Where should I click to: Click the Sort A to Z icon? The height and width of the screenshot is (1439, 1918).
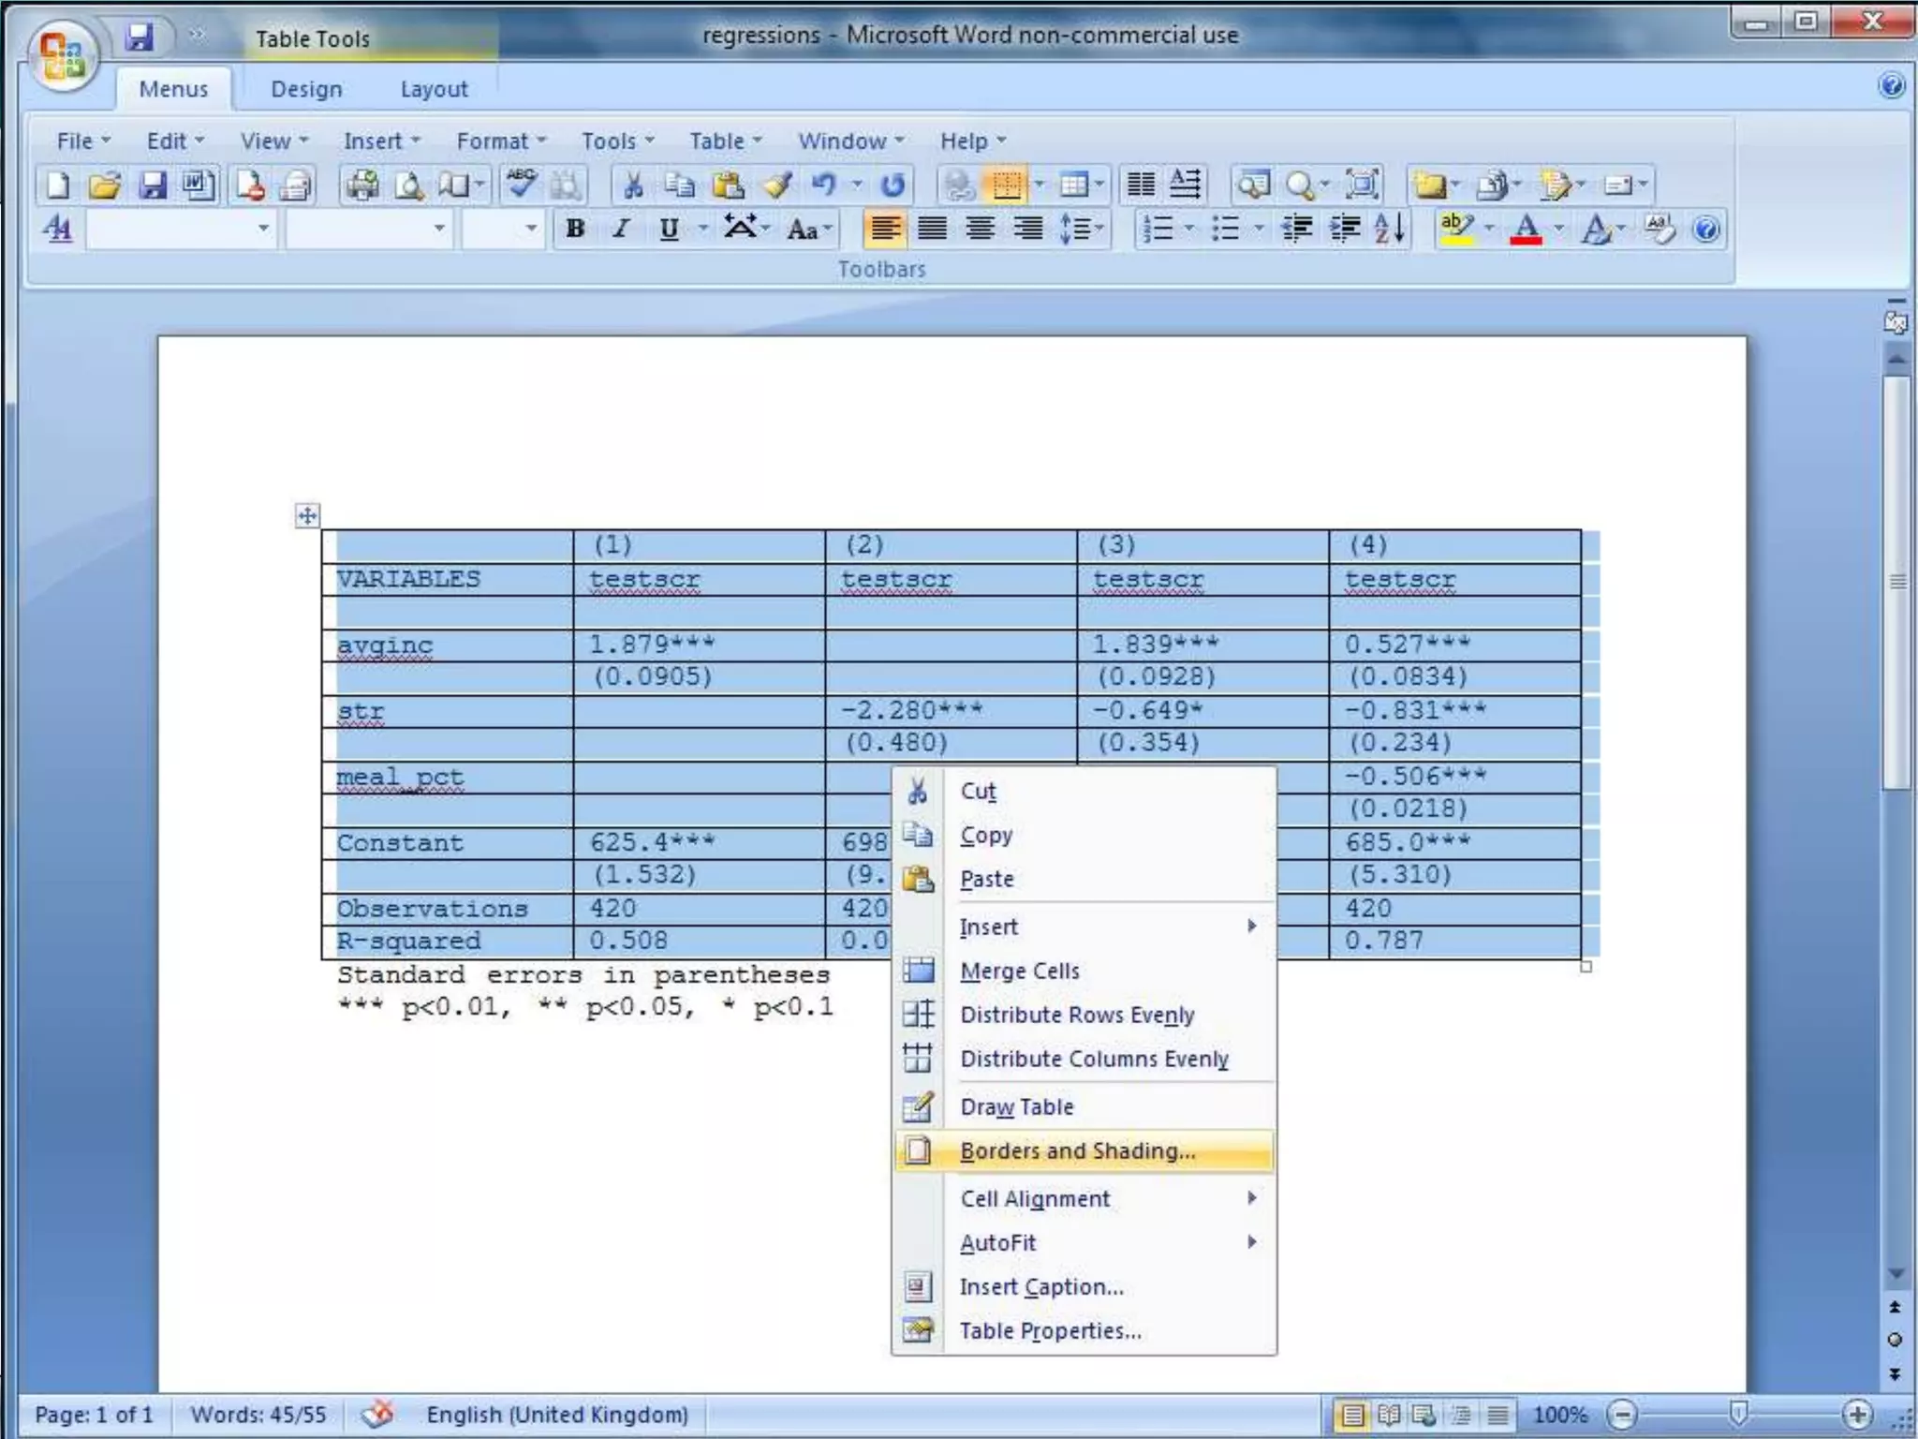[x=1390, y=229]
